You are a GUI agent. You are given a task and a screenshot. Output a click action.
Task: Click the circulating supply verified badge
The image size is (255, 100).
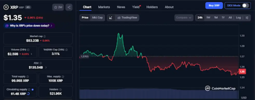(33, 89)
